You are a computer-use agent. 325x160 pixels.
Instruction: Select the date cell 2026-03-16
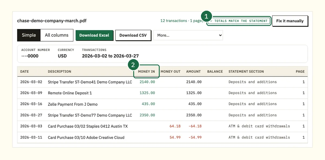31,104
